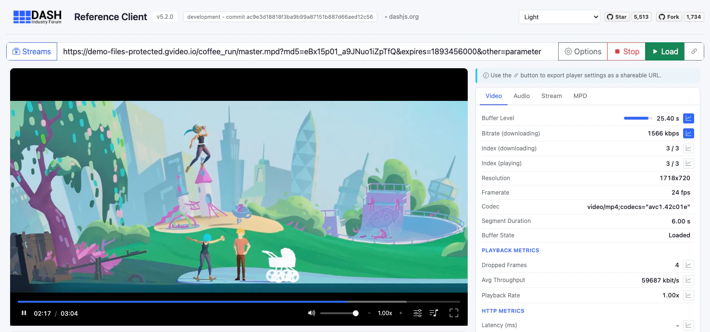Click the 24 fps framerate value
Image resolution: width=710 pixels, height=332 pixels.
click(681, 193)
